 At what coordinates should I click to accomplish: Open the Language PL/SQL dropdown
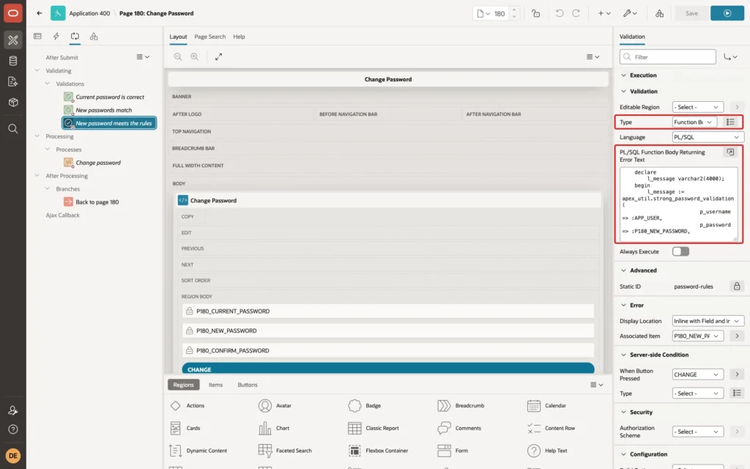click(707, 137)
